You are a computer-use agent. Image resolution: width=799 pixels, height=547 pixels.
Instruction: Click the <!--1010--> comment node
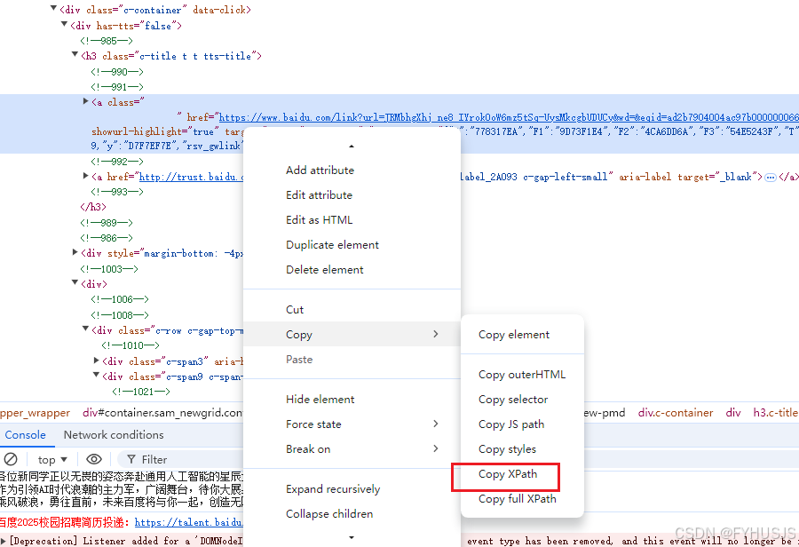pos(131,345)
